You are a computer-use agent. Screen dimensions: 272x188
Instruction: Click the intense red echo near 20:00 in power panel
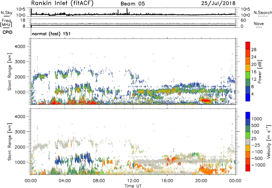(206, 100)
